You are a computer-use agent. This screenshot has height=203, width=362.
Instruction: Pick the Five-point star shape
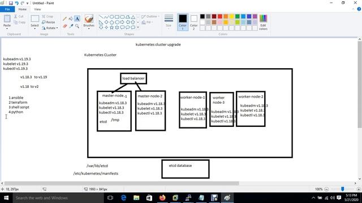[x=112, y=28]
